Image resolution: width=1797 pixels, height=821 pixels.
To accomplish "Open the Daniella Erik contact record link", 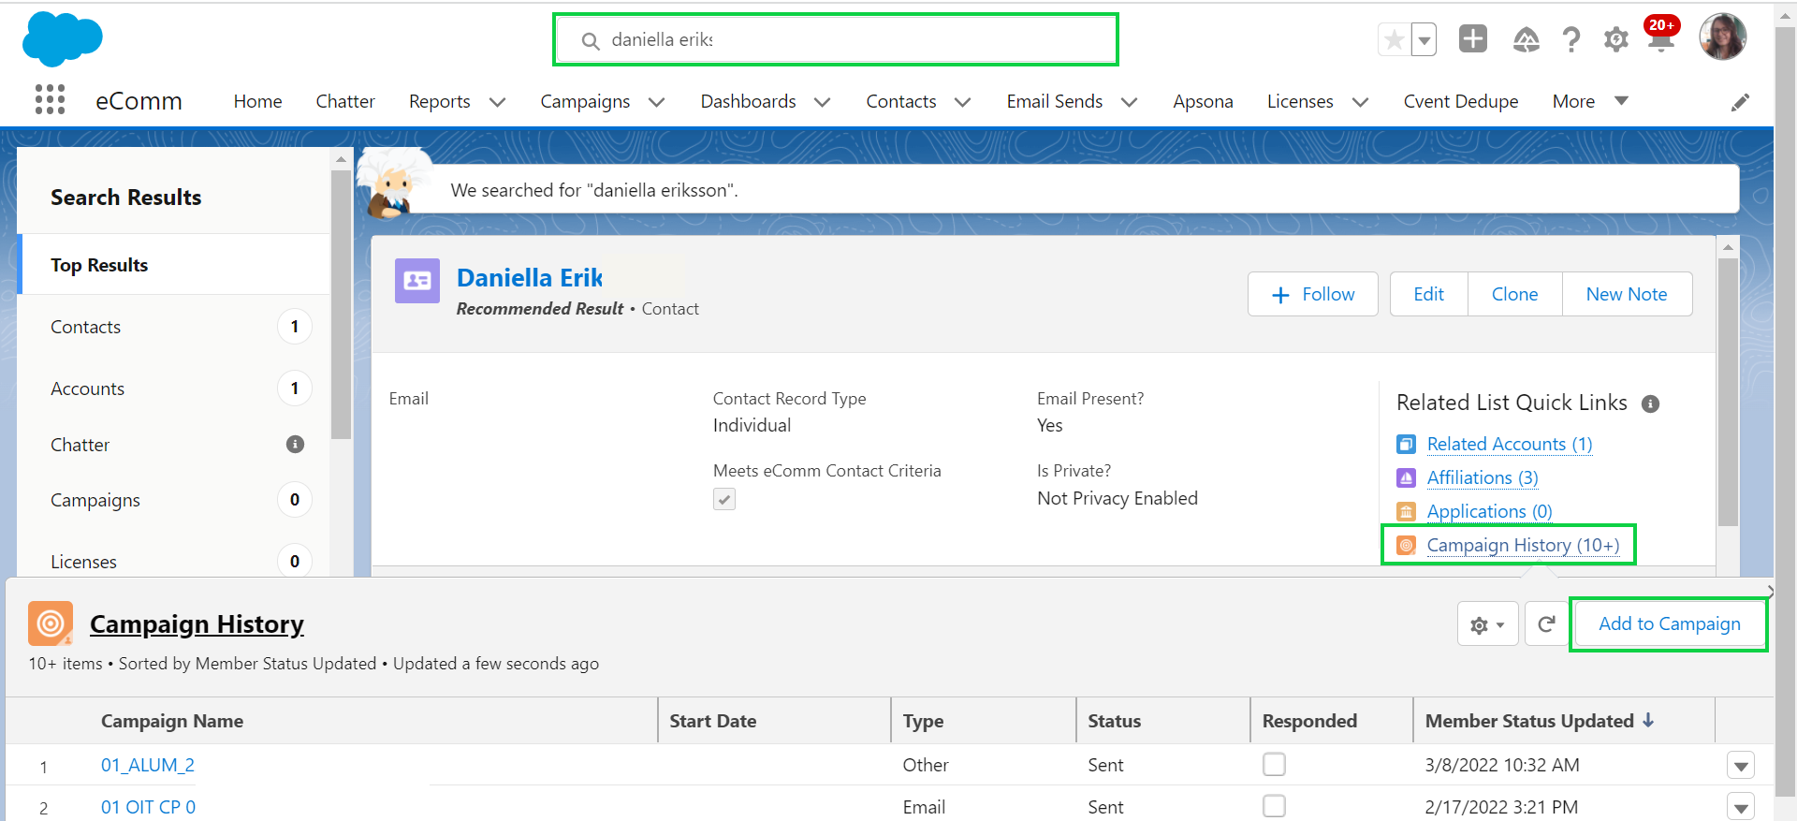I will click(x=530, y=278).
